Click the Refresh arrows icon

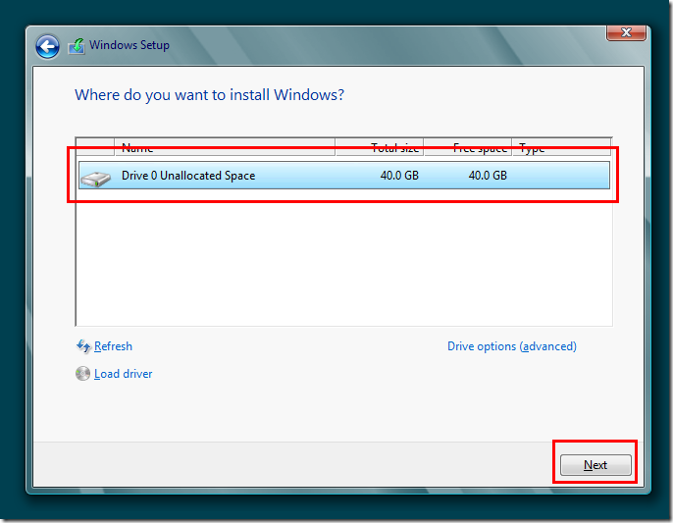pyautogui.click(x=83, y=346)
